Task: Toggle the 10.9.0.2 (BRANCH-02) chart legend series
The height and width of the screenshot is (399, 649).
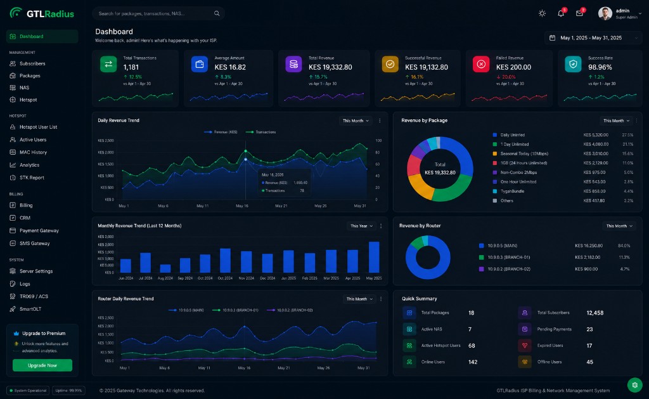Action: [290, 310]
